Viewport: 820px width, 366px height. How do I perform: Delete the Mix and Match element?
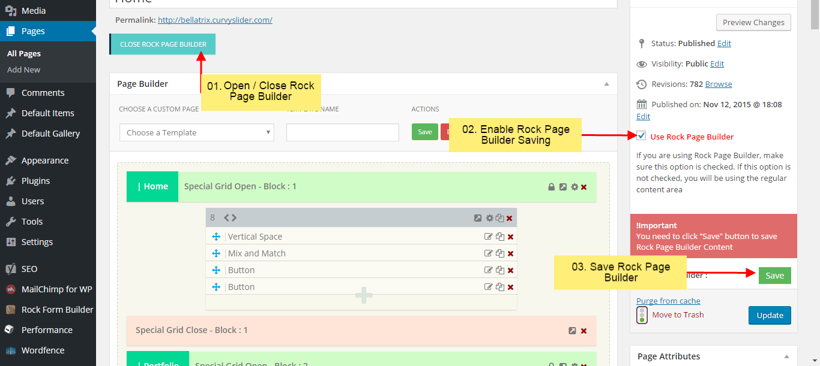(510, 253)
